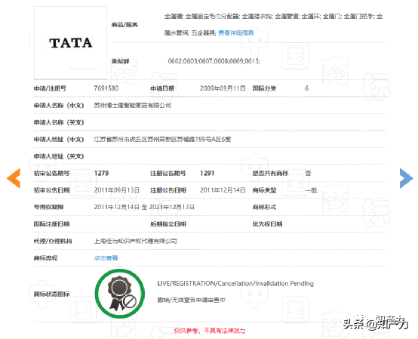Select application date 2009年09月11日
This screenshot has width=418, height=339.
click(223, 88)
